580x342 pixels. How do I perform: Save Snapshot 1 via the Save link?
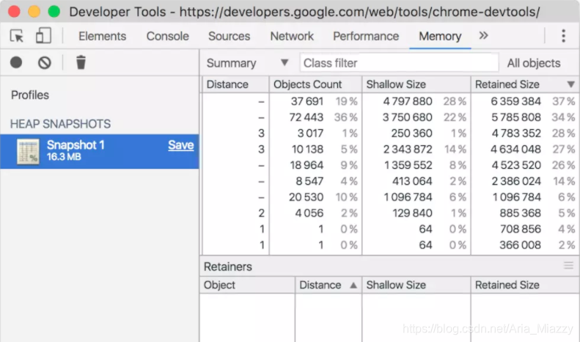(181, 145)
